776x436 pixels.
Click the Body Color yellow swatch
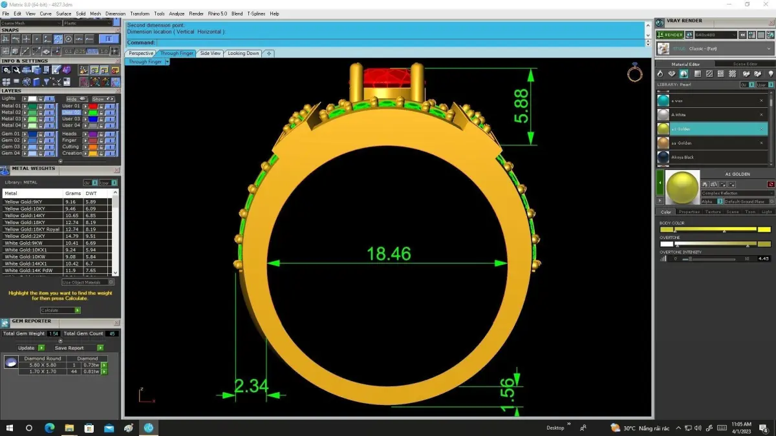point(764,229)
